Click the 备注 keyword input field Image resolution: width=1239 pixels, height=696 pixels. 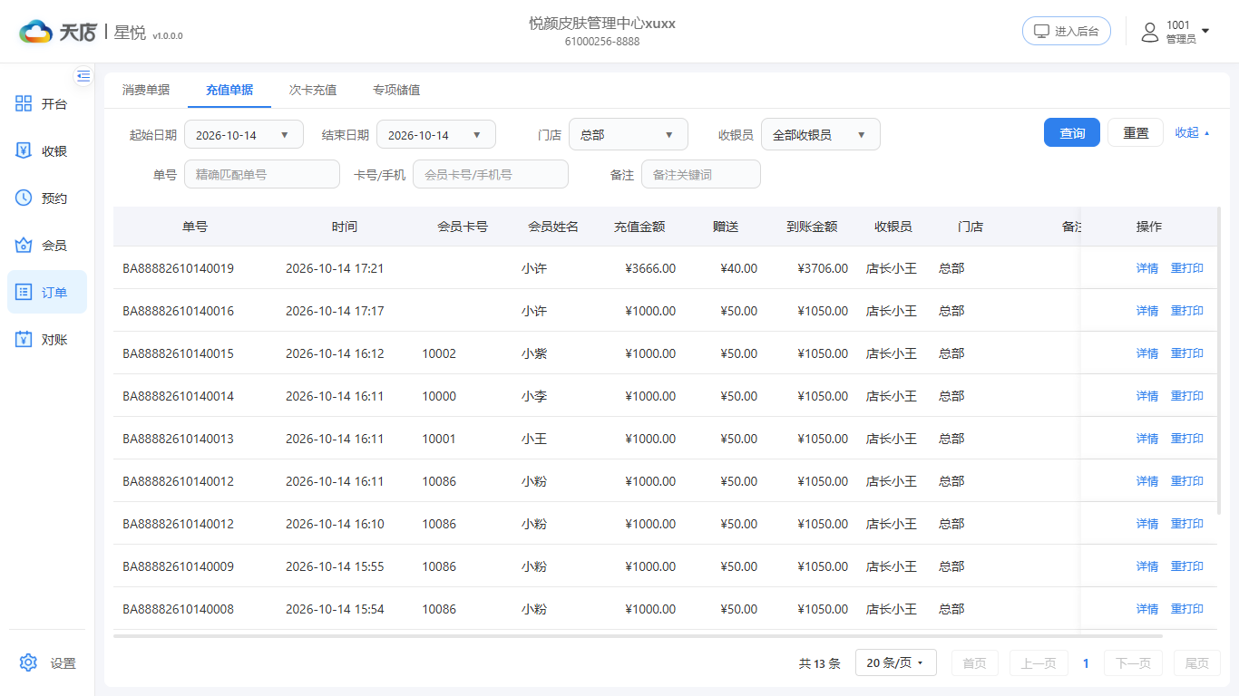pos(701,175)
